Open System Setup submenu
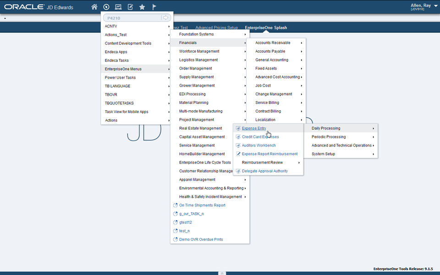The width and height of the screenshot is (440, 275). (x=341, y=154)
